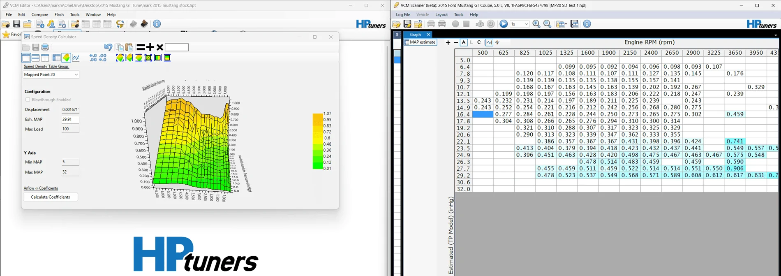Click the minus button in graph toolbar
This screenshot has width=781, height=276.
tap(456, 42)
